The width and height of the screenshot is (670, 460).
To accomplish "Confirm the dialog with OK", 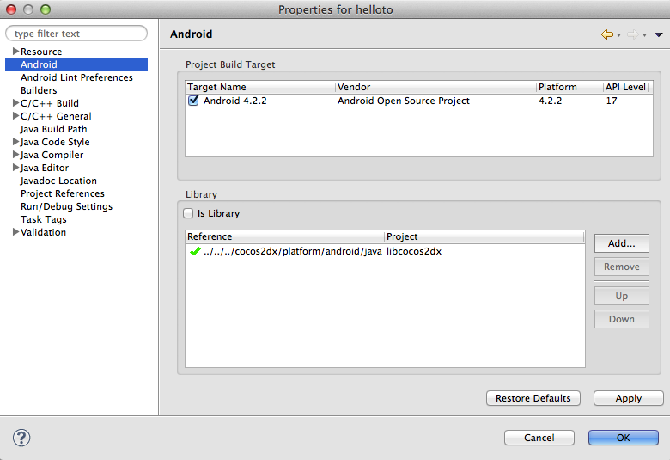I will 623,438.
